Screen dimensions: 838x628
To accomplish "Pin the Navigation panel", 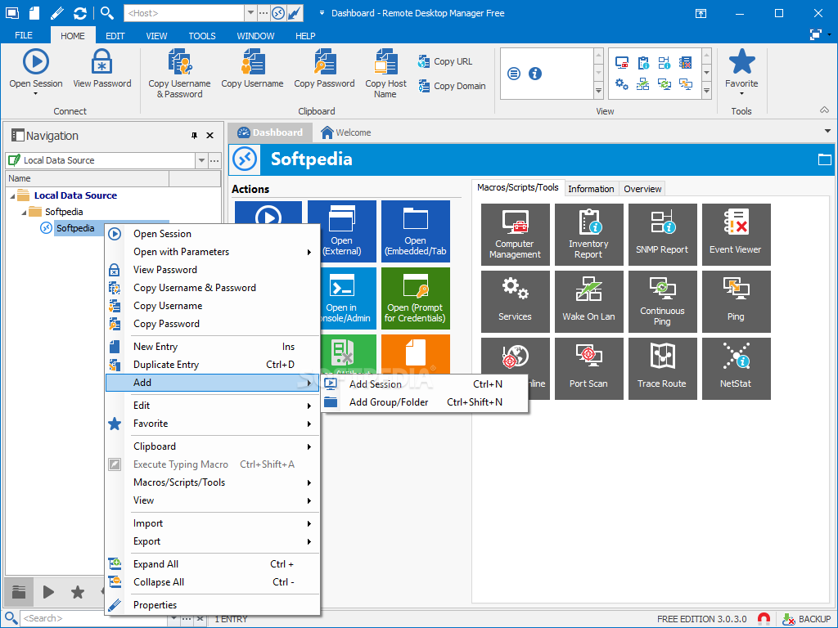I will point(194,136).
